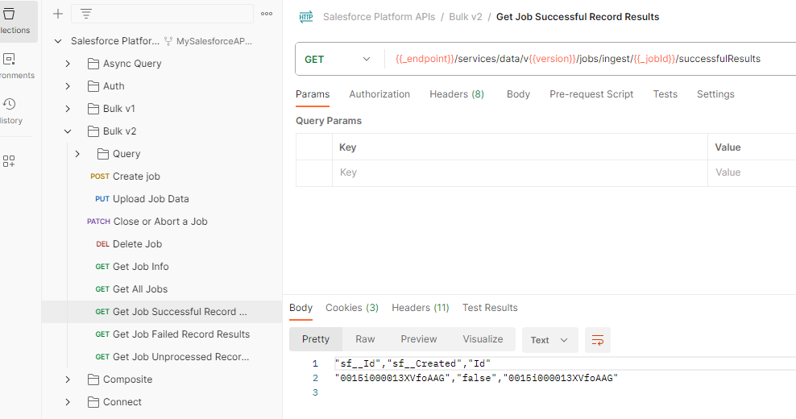
Task: Open the GET method dropdown
Action: point(338,59)
